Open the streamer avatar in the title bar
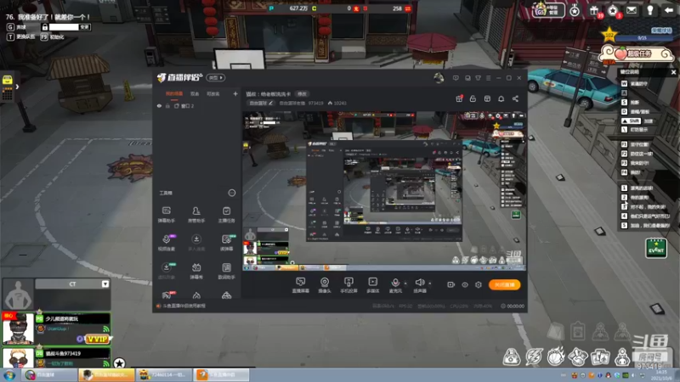 tap(439, 78)
